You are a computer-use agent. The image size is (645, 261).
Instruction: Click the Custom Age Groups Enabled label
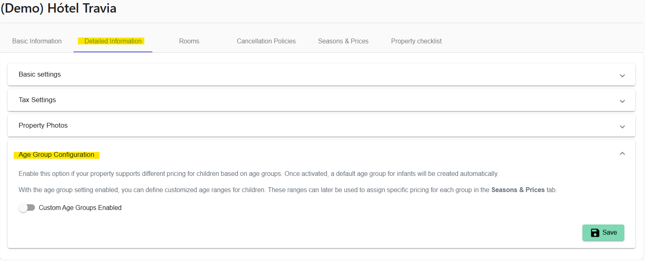(x=80, y=208)
